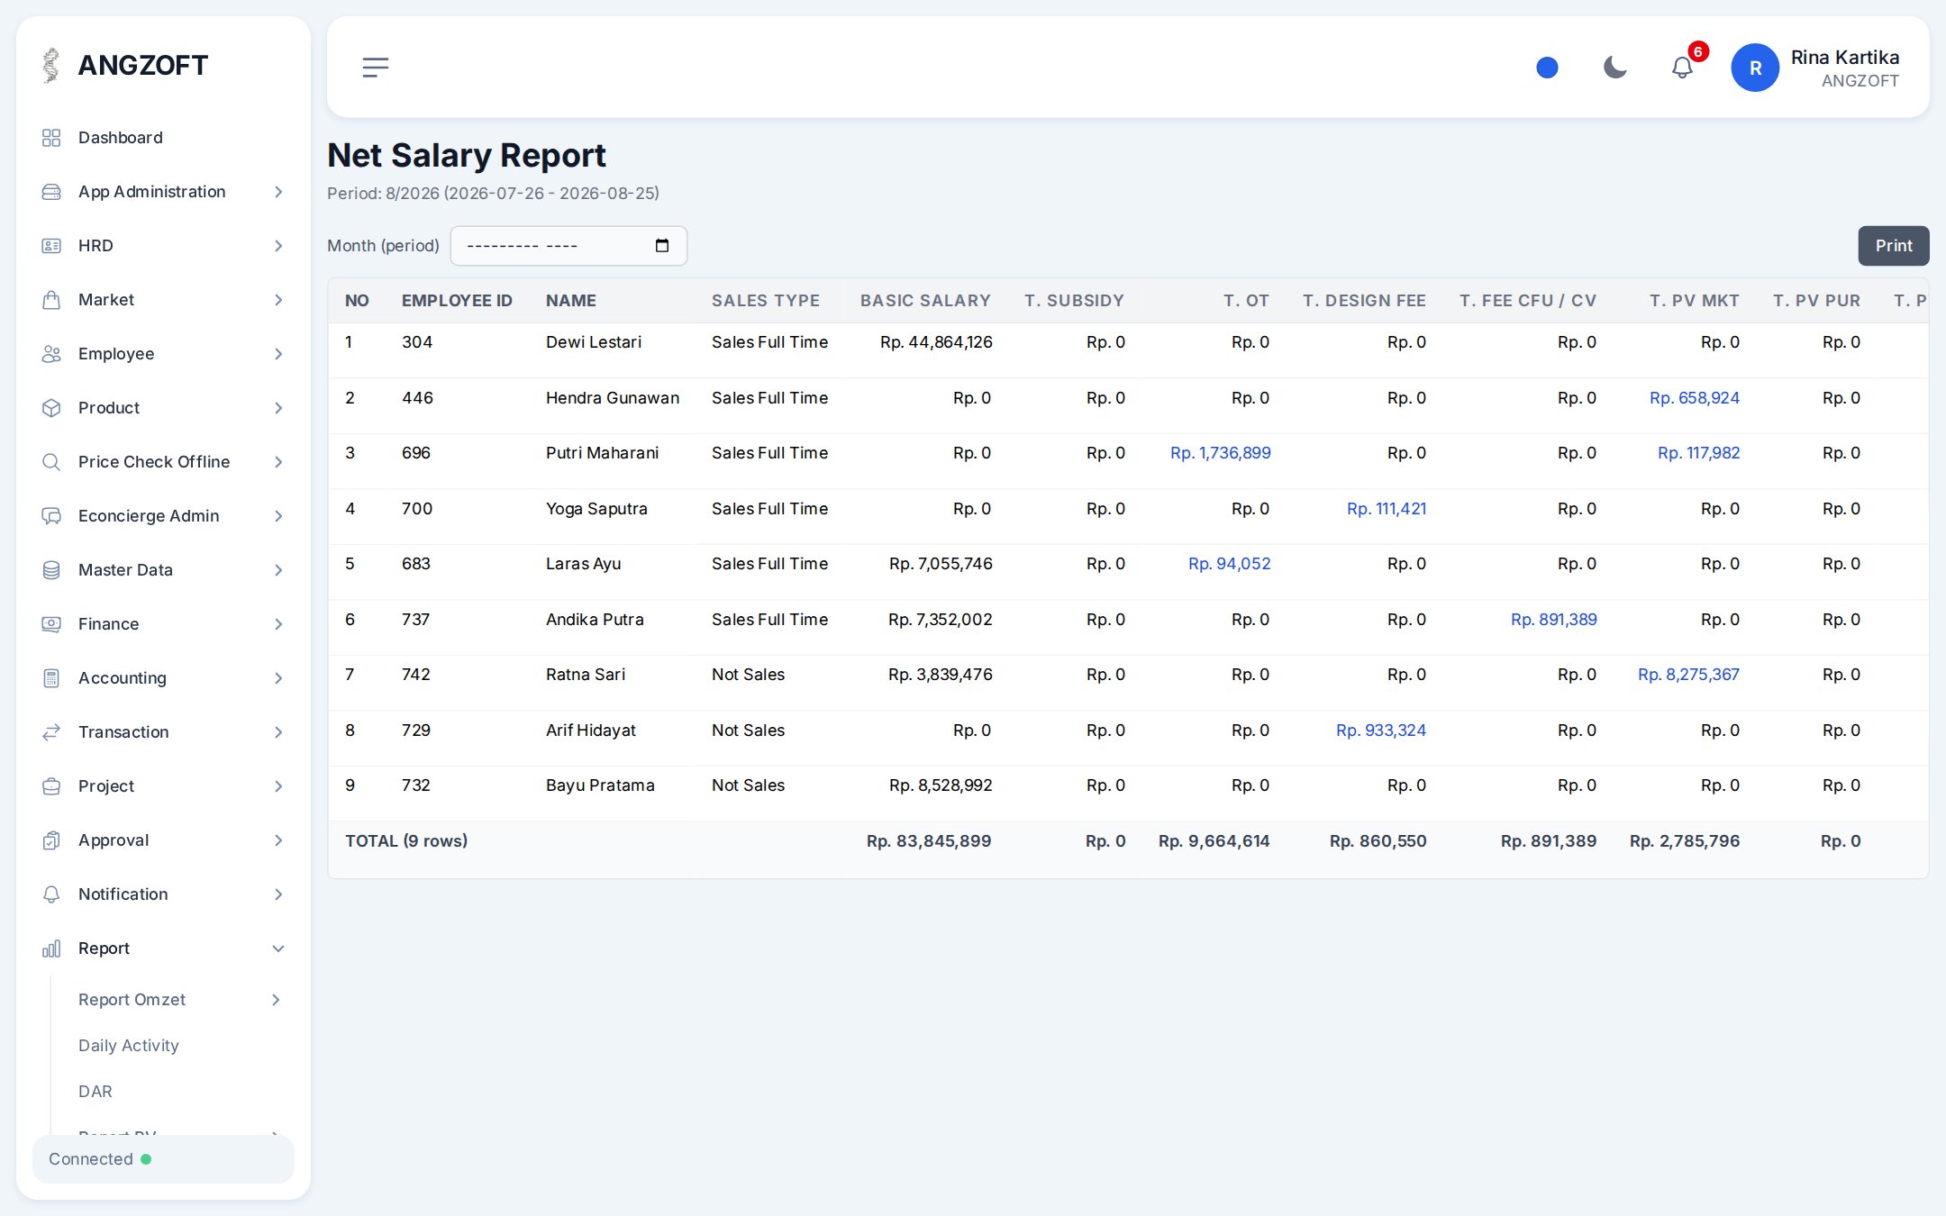Viewport: 1946px width, 1216px height.
Task: Click the Econcierge Admin chat icon
Action: [x=51, y=516]
